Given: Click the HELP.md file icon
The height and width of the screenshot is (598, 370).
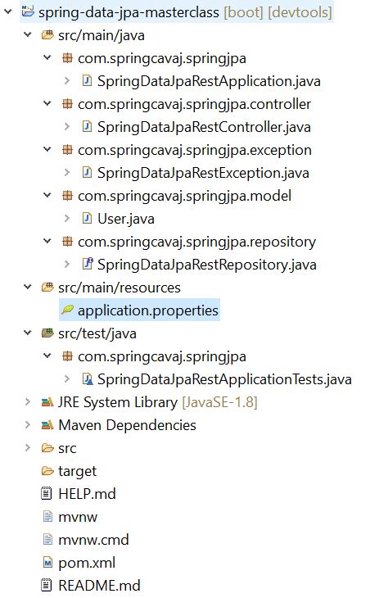Looking at the screenshot, I should click(47, 493).
